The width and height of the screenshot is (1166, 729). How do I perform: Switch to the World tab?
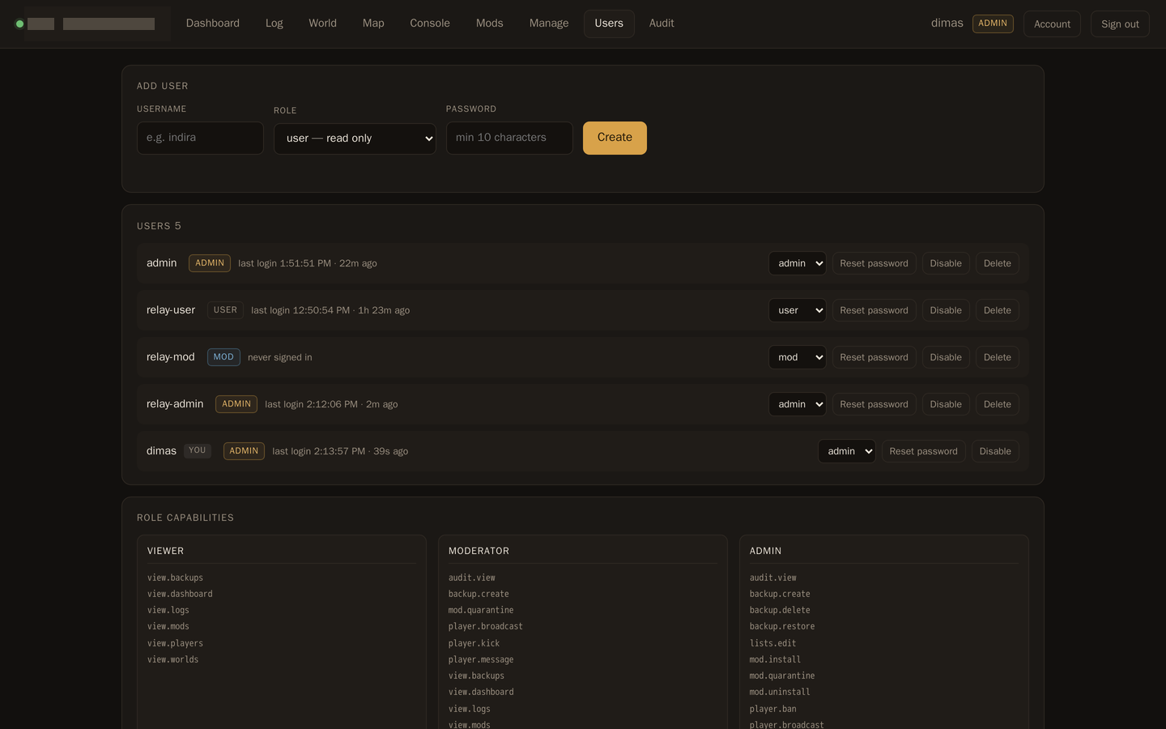tap(322, 23)
